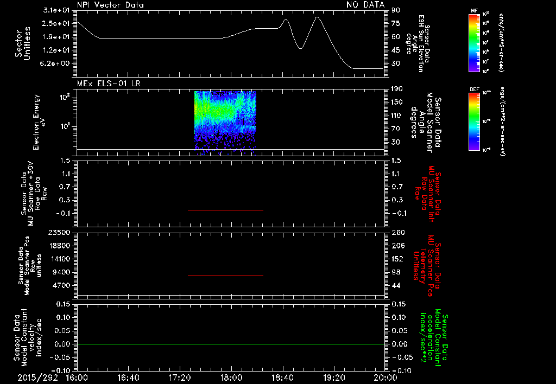Image resolution: width=556 pixels, height=384 pixels.
Task: Click the 16:40 time axis label
Action: click(128, 377)
